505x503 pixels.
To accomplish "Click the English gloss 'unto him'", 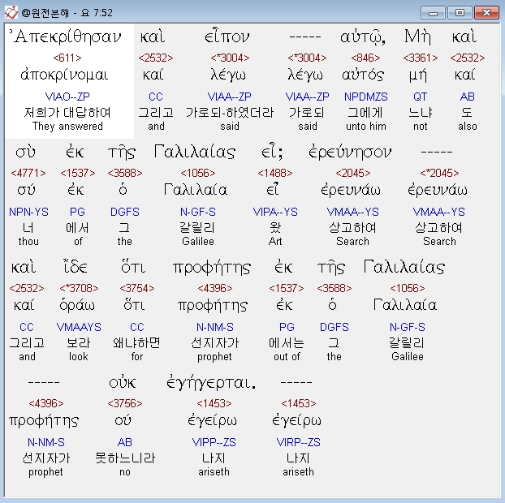I will (366, 126).
